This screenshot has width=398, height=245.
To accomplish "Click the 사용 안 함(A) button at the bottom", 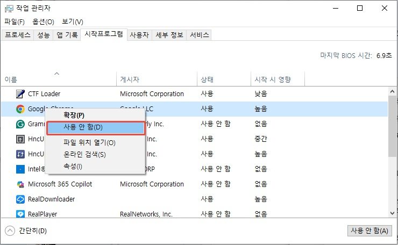I will pyautogui.click(x=369, y=230).
